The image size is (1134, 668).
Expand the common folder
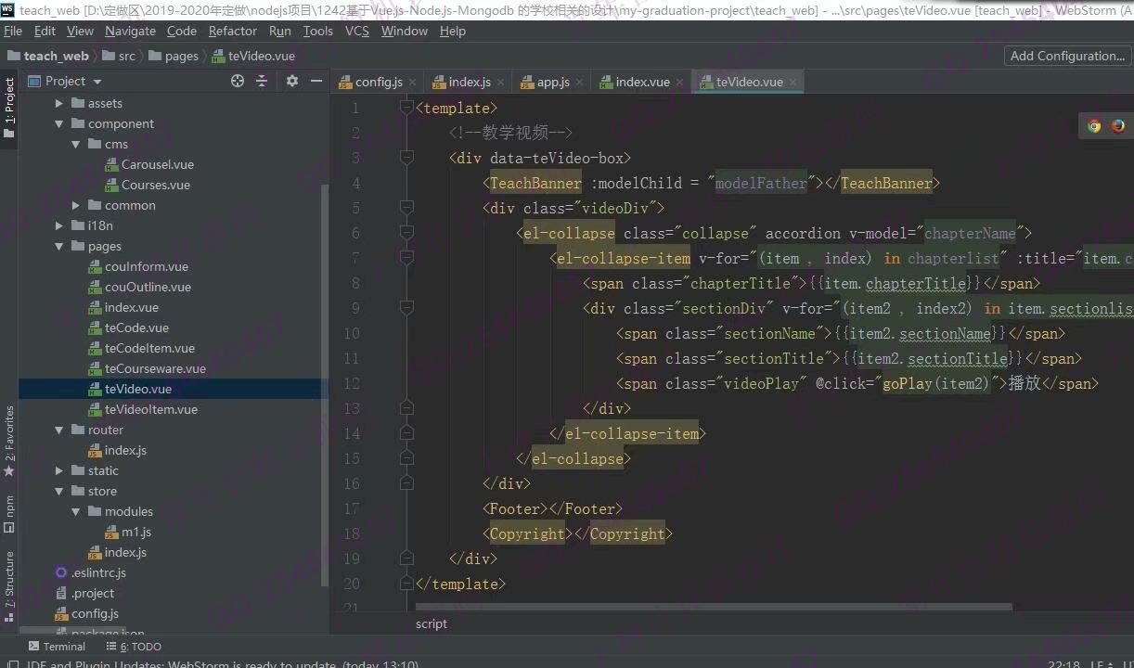(76, 205)
